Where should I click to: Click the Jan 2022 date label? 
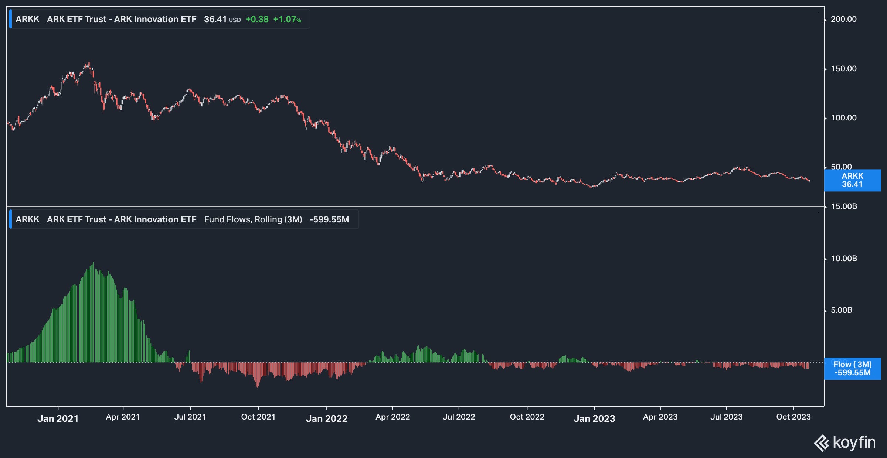tap(327, 418)
